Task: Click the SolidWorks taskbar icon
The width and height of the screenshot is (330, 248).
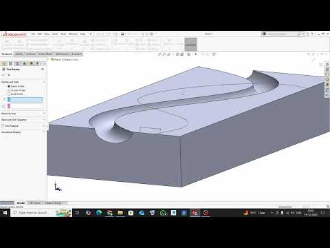Action: click(x=195, y=213)
